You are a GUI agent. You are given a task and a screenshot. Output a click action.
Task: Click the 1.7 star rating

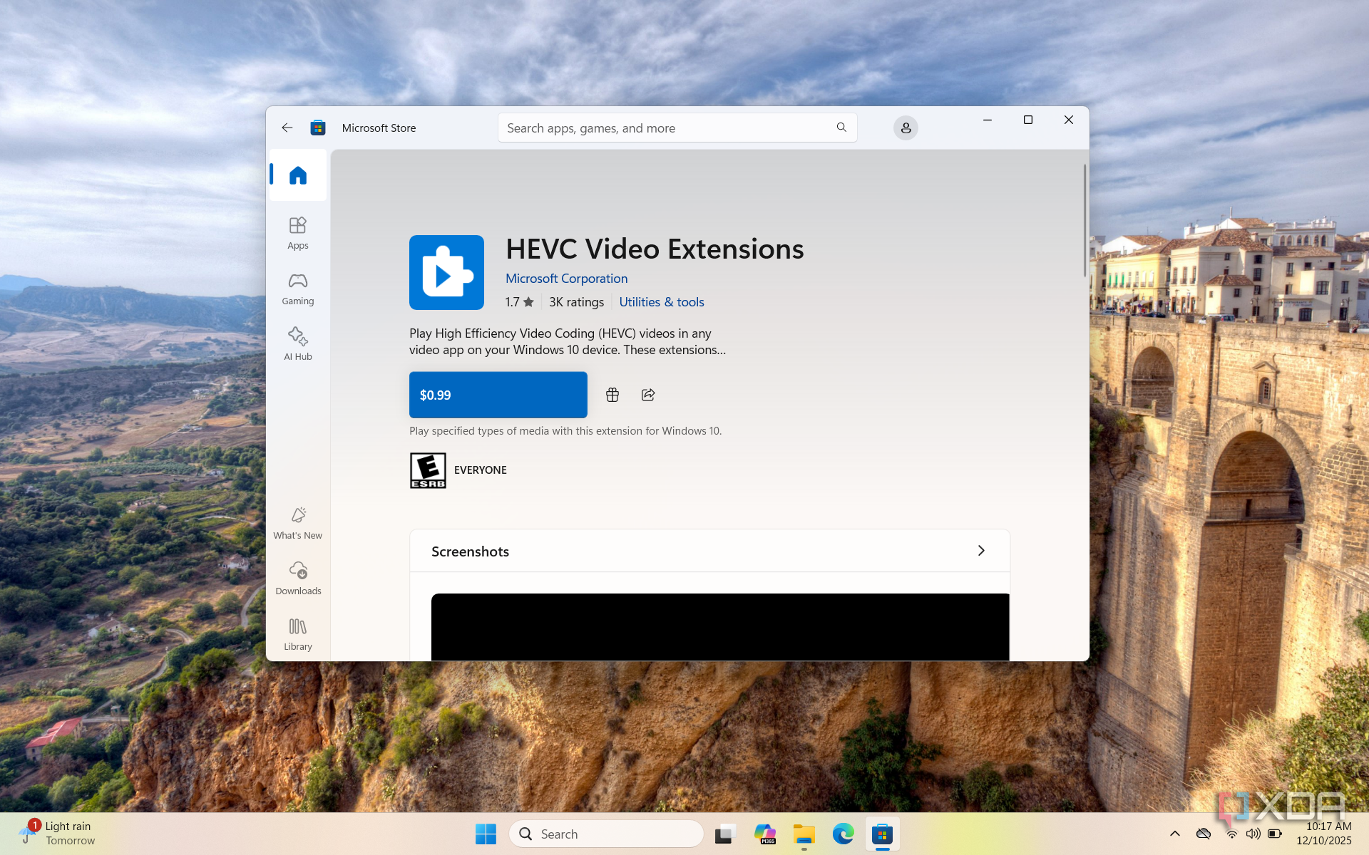[520, 302]
